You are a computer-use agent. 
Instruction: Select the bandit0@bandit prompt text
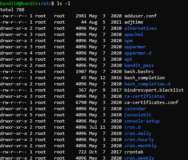[x=19, y=3]
